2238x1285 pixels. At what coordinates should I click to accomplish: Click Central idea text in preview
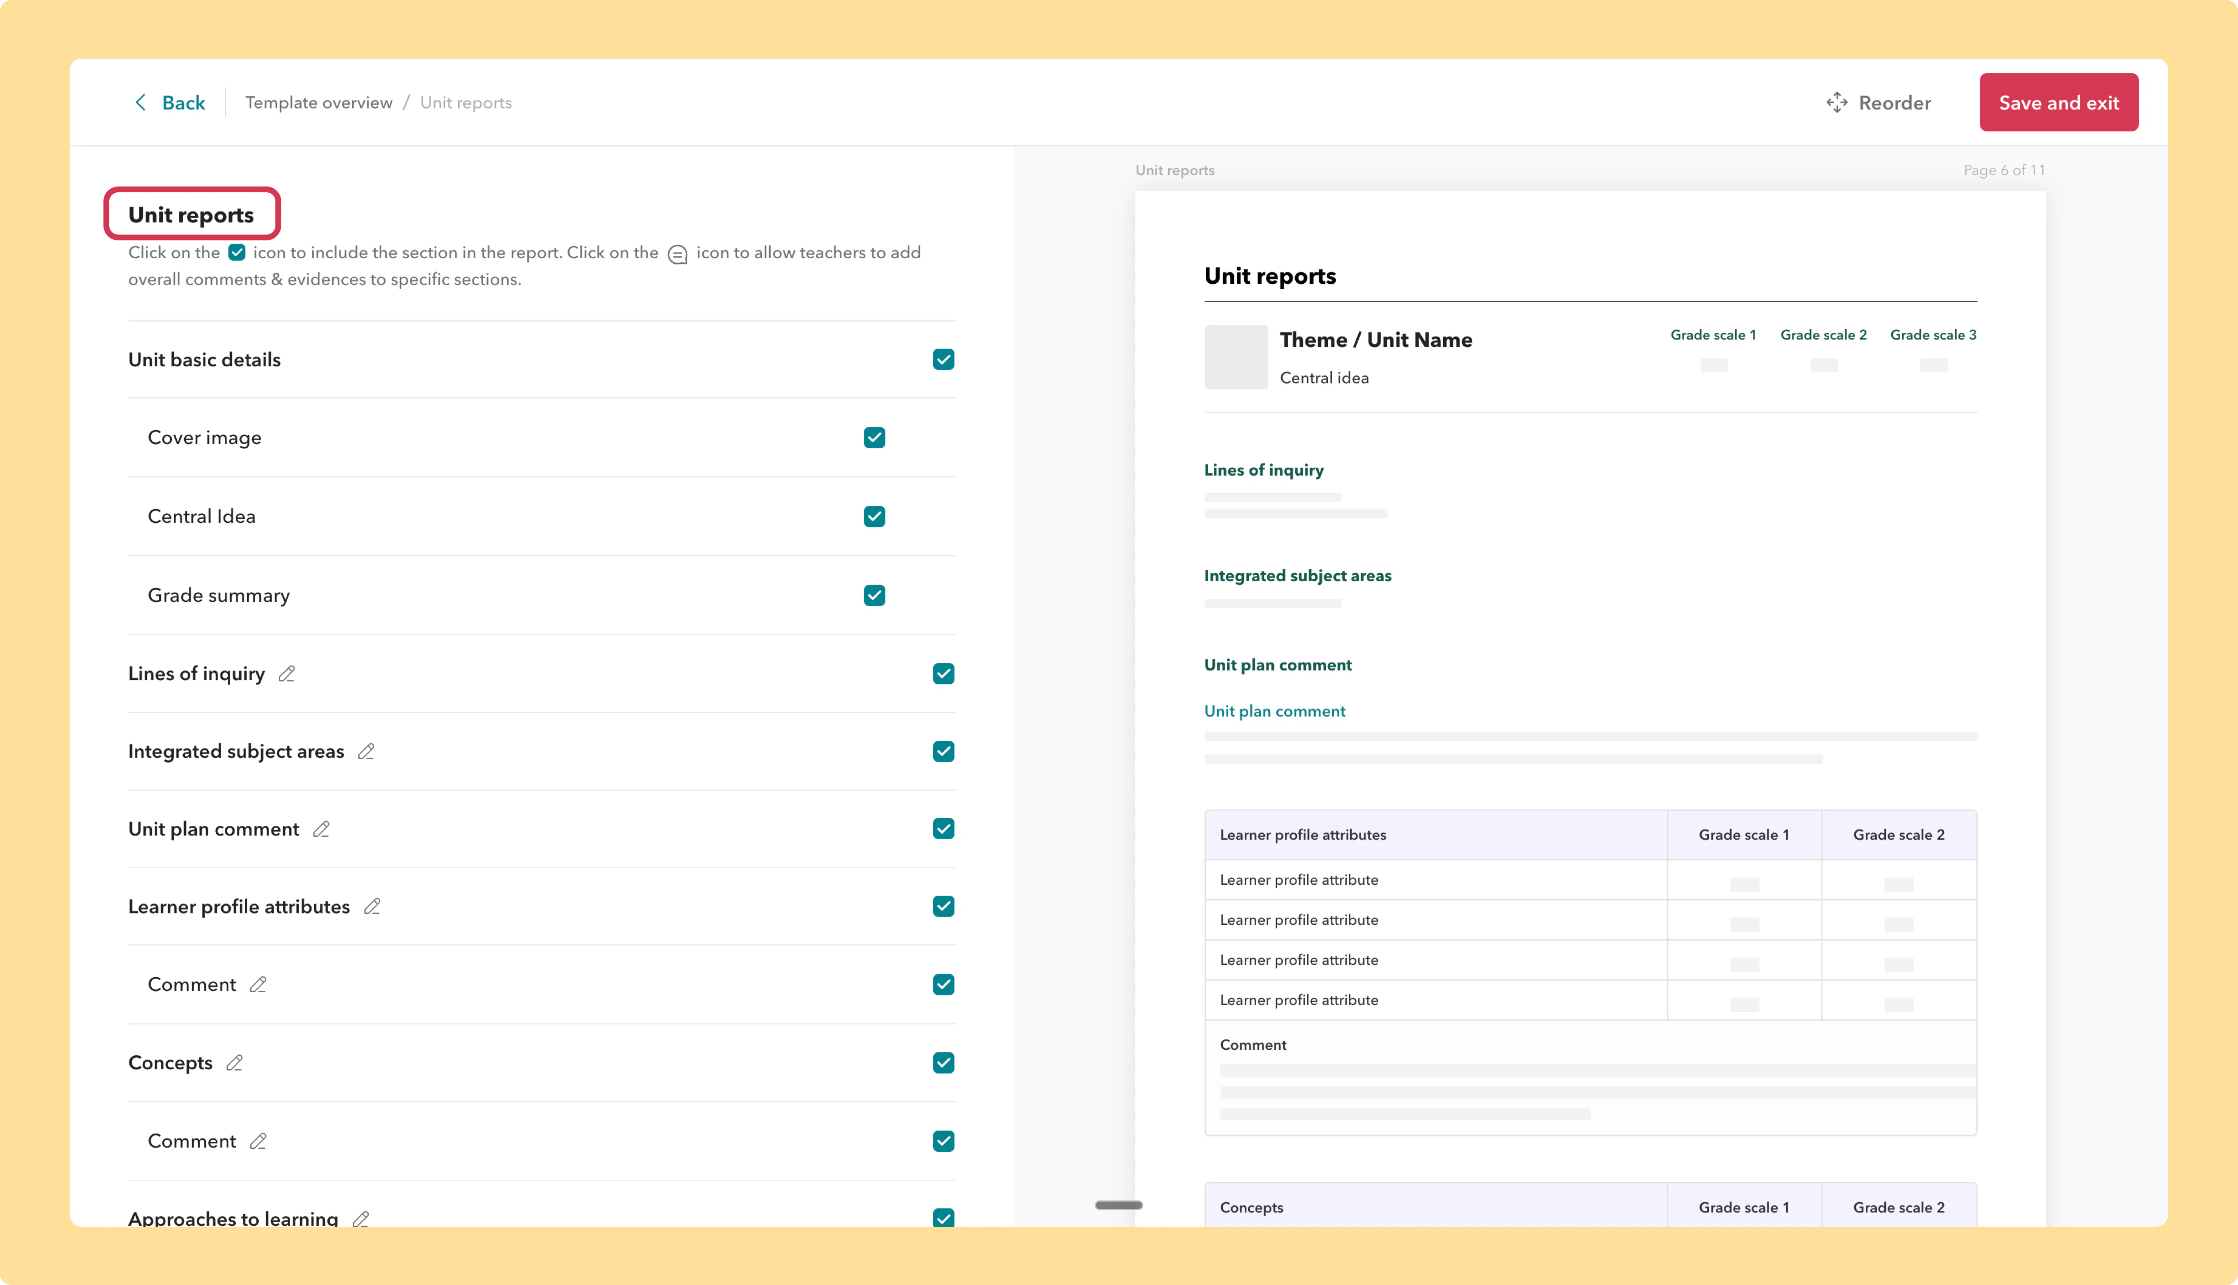click(1324, 378)
